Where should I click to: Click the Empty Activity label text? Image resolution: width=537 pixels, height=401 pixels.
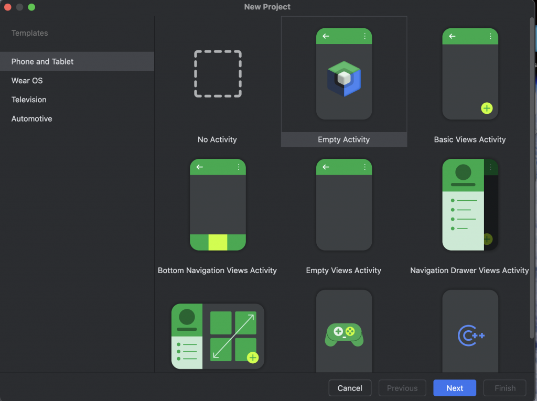click(x=344, y=139)
